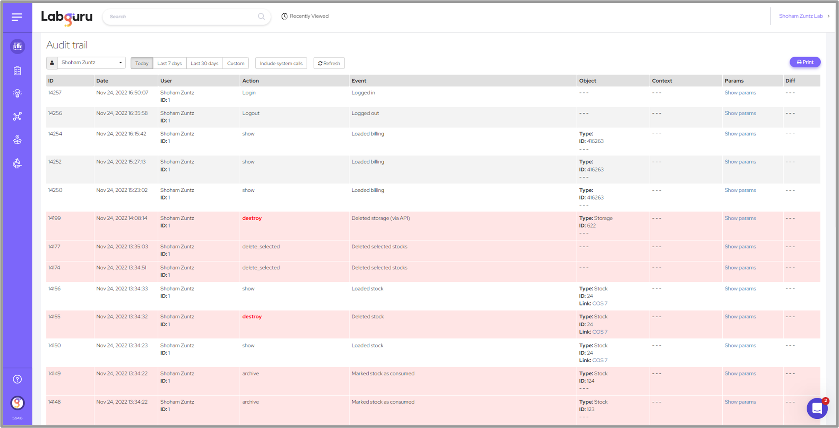Click the Labguru logo
Screen dimensions: 839x428
(x=67, y=17)
